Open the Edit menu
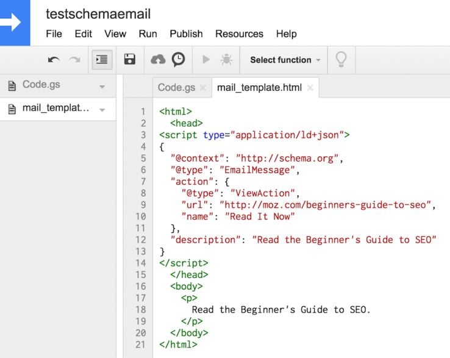450x358 pixels. [83, 34]
